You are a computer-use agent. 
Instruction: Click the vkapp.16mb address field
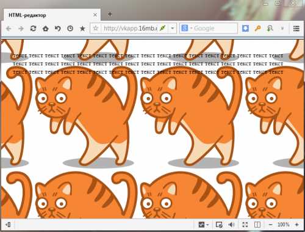click(131, 28)
